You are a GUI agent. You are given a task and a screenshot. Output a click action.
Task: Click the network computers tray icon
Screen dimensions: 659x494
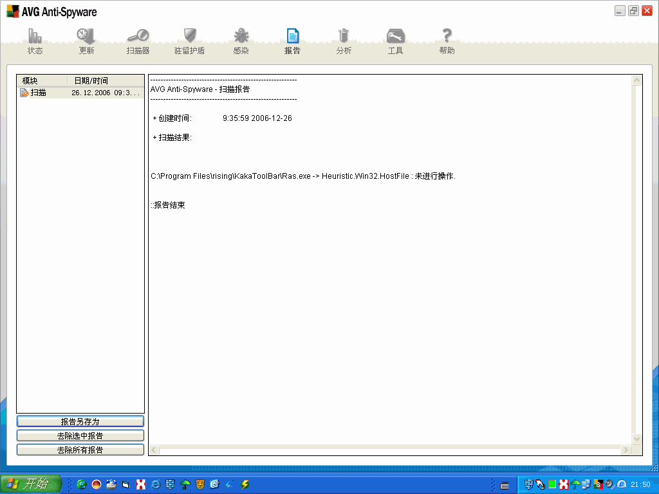586,484
